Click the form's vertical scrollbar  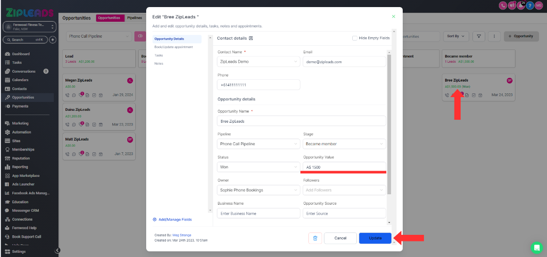(x=390, y=124)
